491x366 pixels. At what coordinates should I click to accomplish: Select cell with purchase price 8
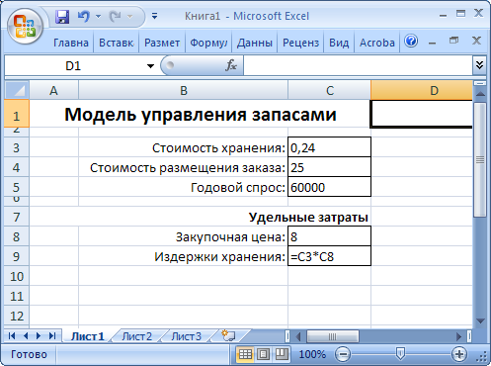pyautogui.click(x=329, y=236)
